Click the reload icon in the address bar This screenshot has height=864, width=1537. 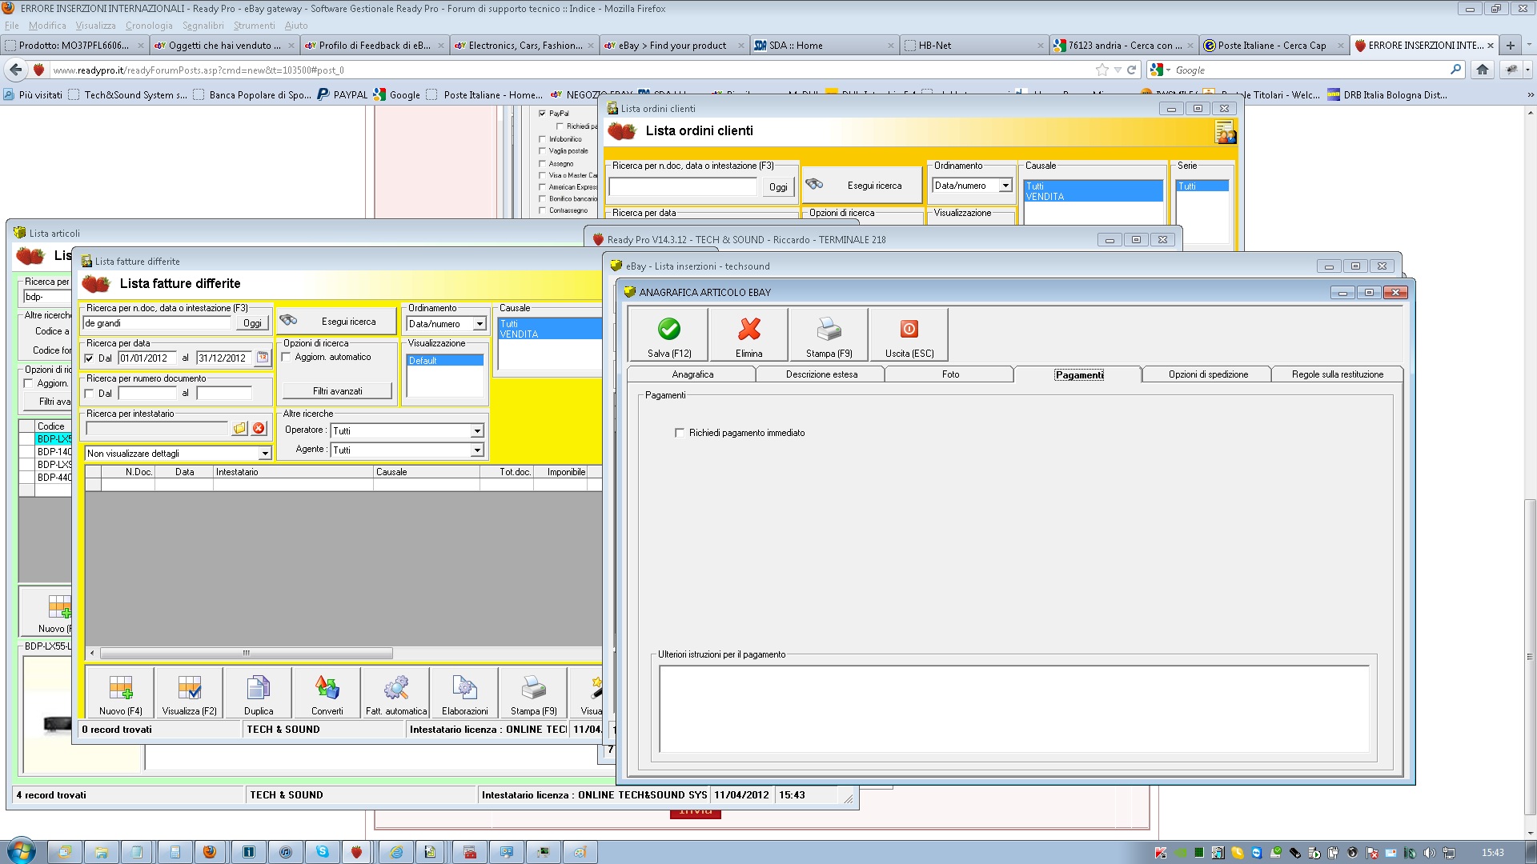pyautogui.click(x=1132, y=70)
